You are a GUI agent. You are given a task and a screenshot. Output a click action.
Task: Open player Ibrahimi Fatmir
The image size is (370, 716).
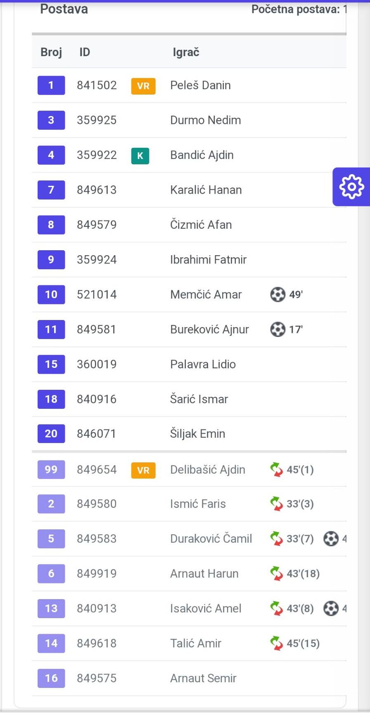click(x=208, y=259)
